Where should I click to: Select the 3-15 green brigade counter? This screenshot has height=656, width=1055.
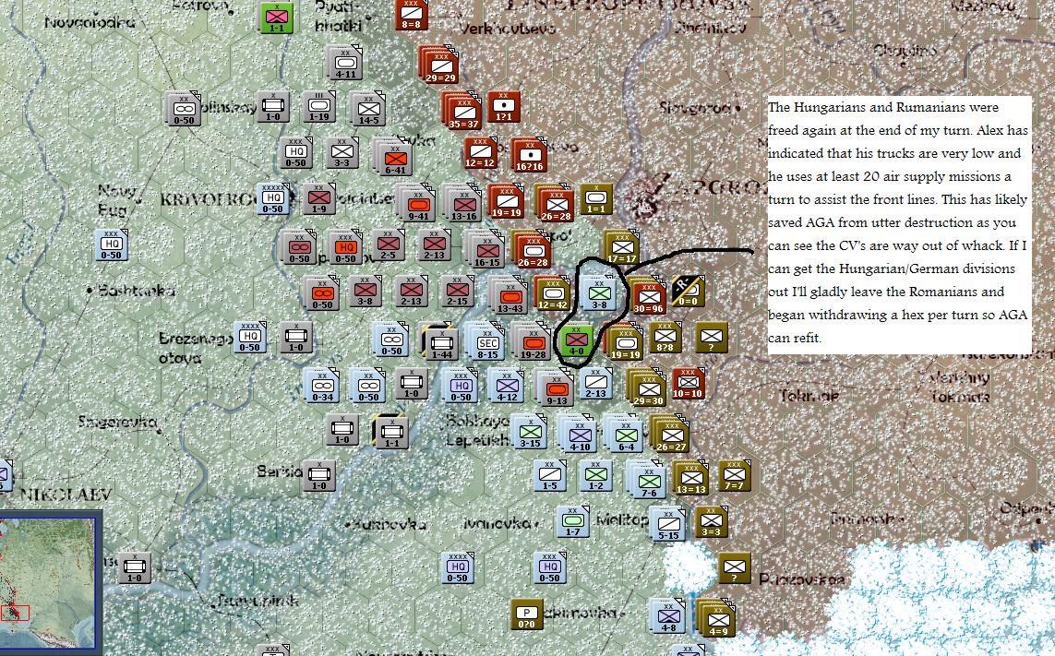529,432
